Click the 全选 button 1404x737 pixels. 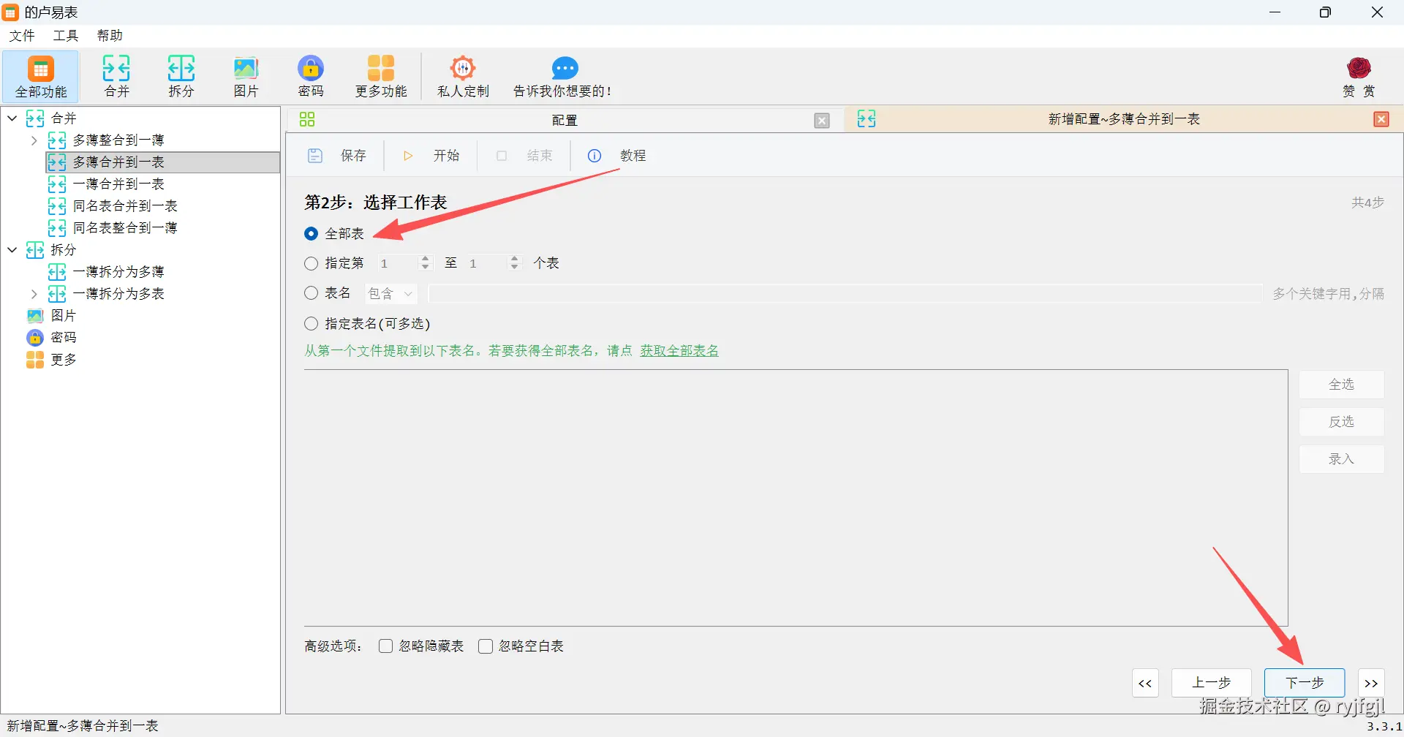(x=1341, y=385)
